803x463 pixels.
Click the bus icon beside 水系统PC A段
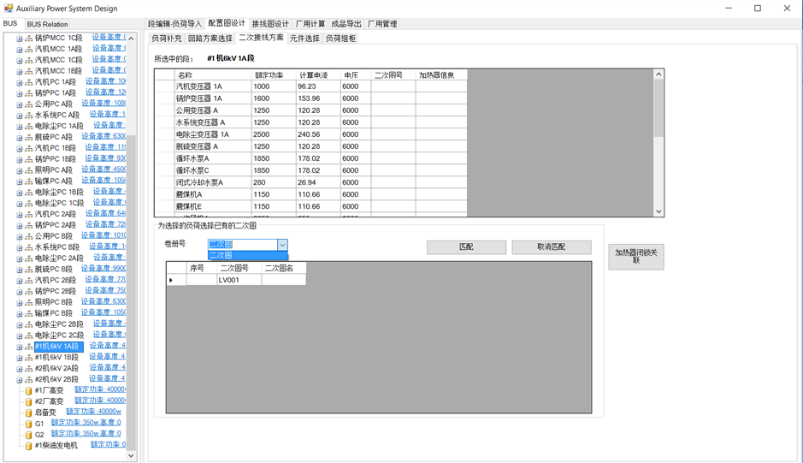(29, 116)
